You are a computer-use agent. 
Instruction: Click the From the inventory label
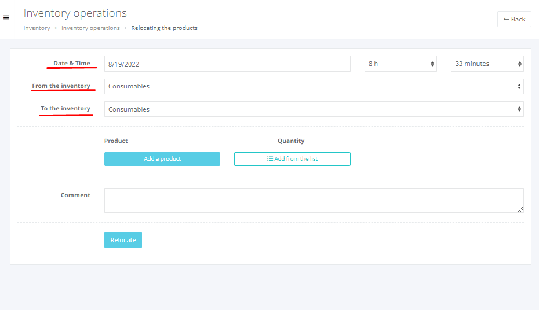tap(61, 86)
